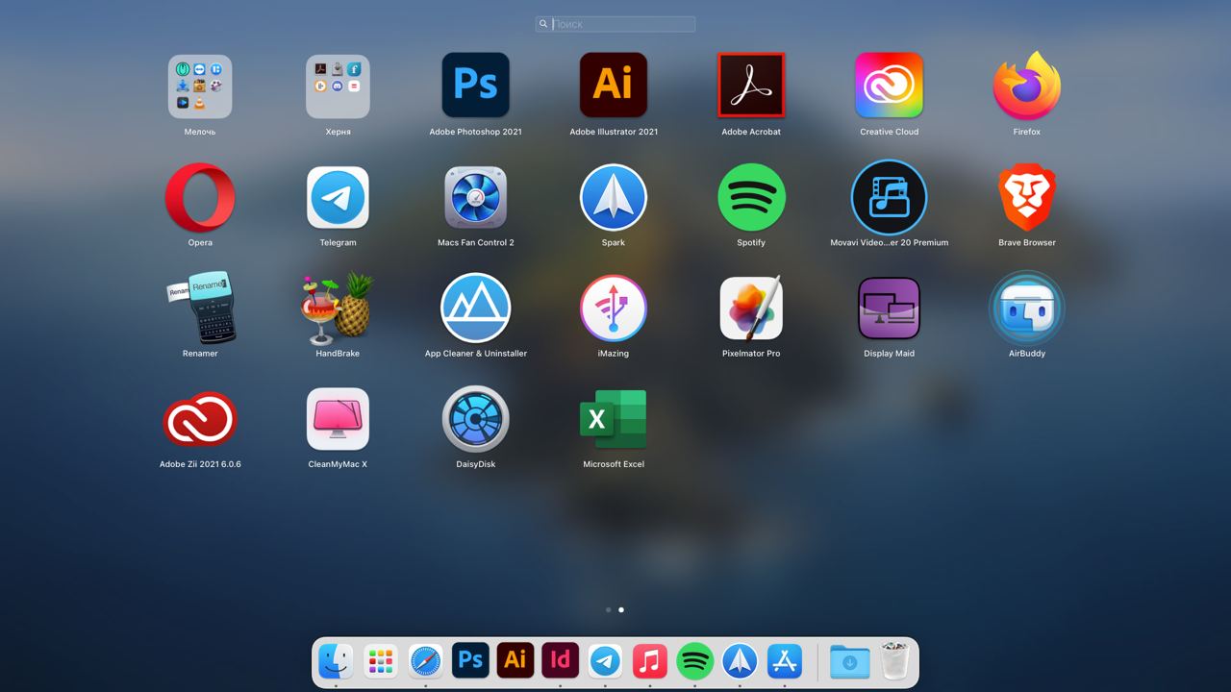
Task: Launch AirBuddy app
Action: tap(1027, 309)
